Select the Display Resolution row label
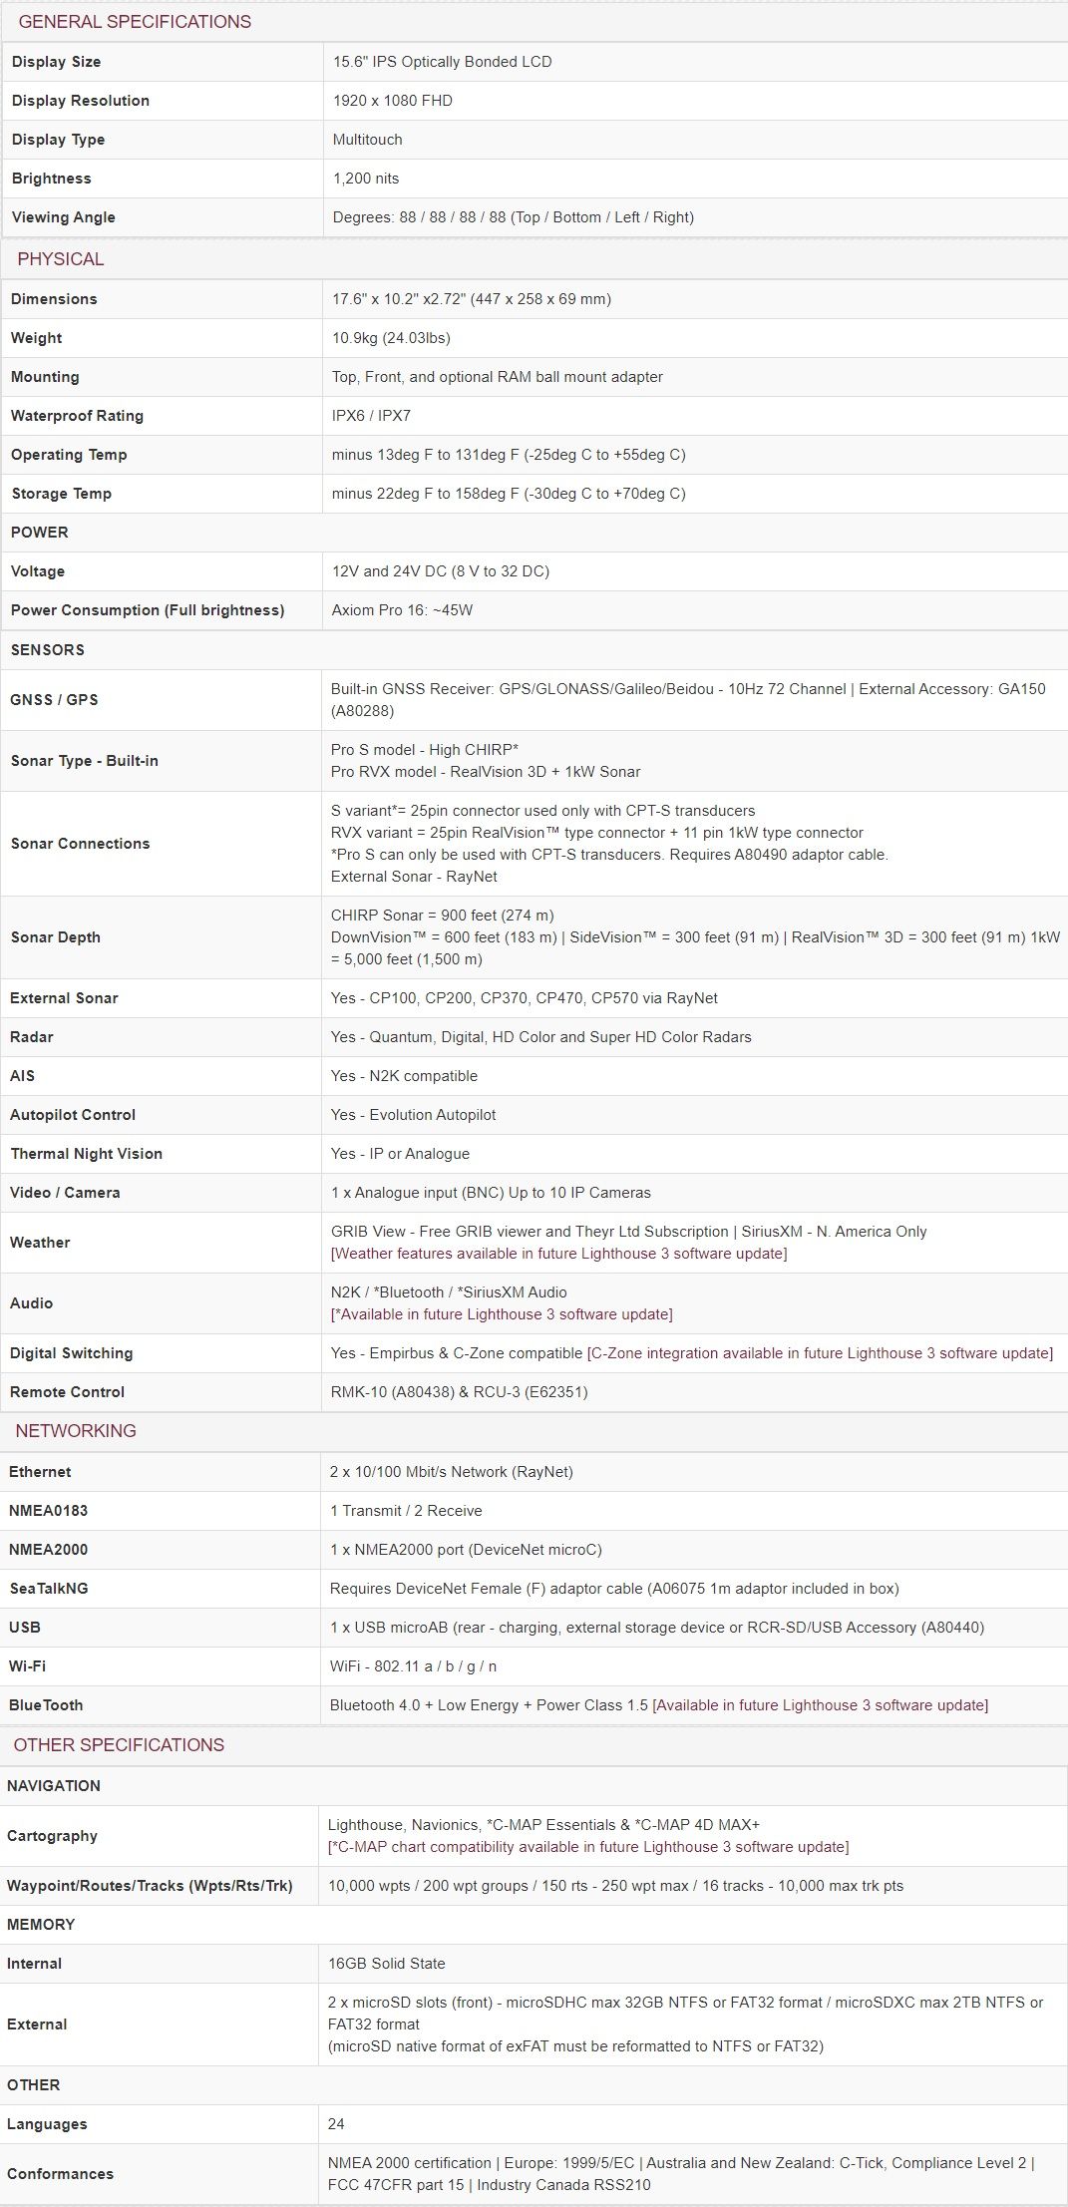 pyautogui.click(x=81, y=101)
